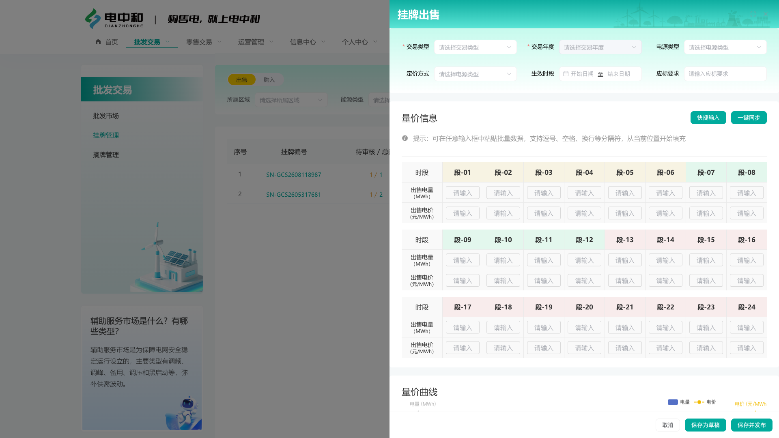This screenshot has height=438, width=779.
Task: Click the home icon beside 首页
Action: point(98,41)
